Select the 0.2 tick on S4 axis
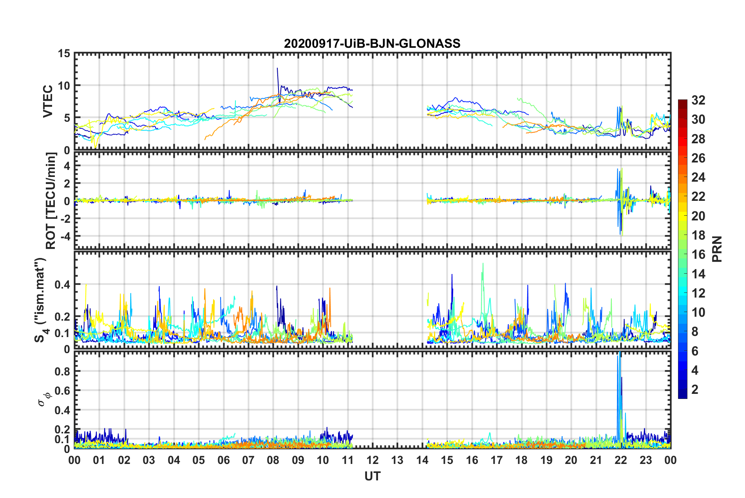Image resolution: width=745 pixels, height=498 pixels. (x=63, y=317)
